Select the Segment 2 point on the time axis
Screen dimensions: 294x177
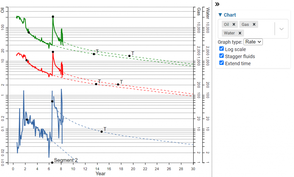(52, 163)
